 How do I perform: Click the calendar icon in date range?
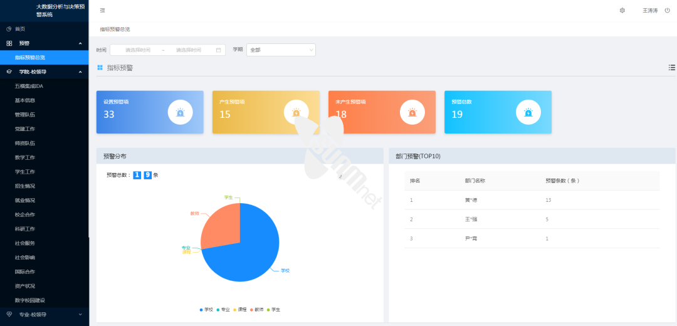tap(218, 50)
